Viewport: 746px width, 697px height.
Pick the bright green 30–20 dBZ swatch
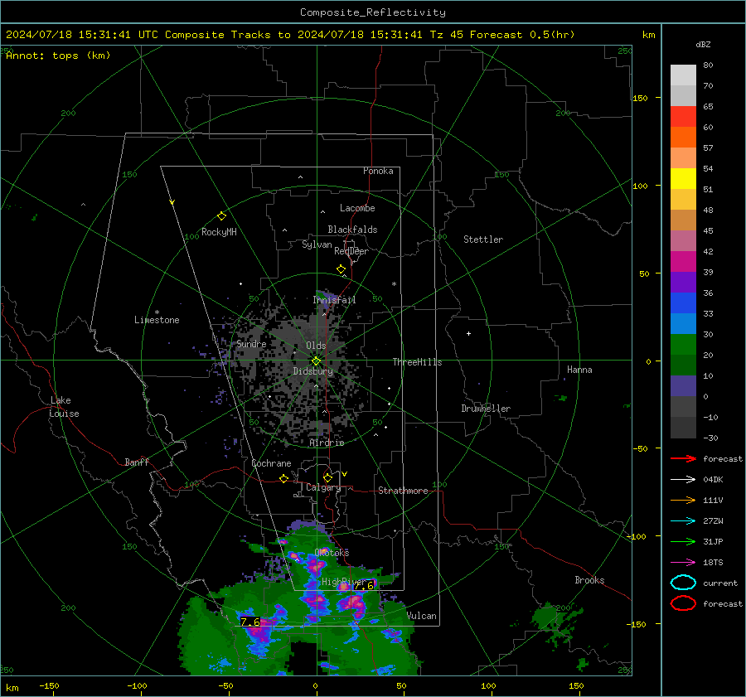(x=683, y=344)
